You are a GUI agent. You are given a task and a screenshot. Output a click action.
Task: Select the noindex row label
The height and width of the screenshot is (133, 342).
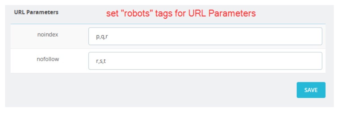tap(48, 35)
